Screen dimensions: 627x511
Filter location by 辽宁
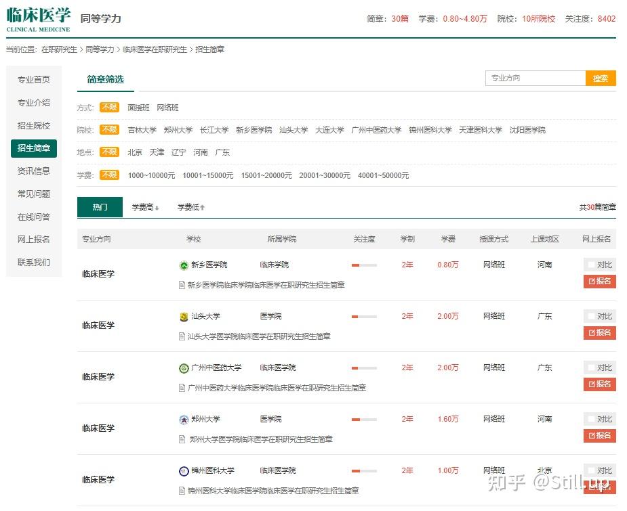178,152
